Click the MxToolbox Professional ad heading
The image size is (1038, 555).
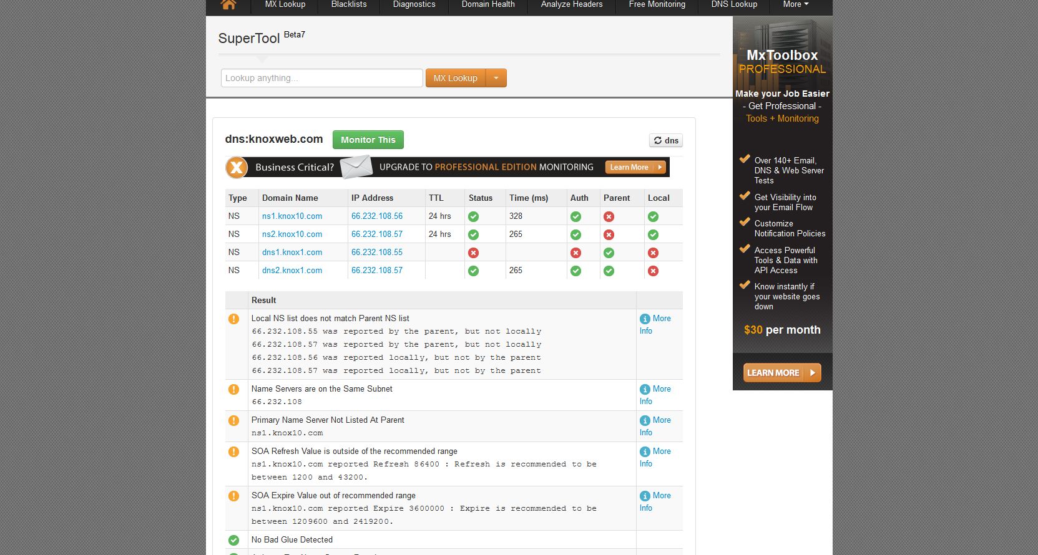click(782, 62)
